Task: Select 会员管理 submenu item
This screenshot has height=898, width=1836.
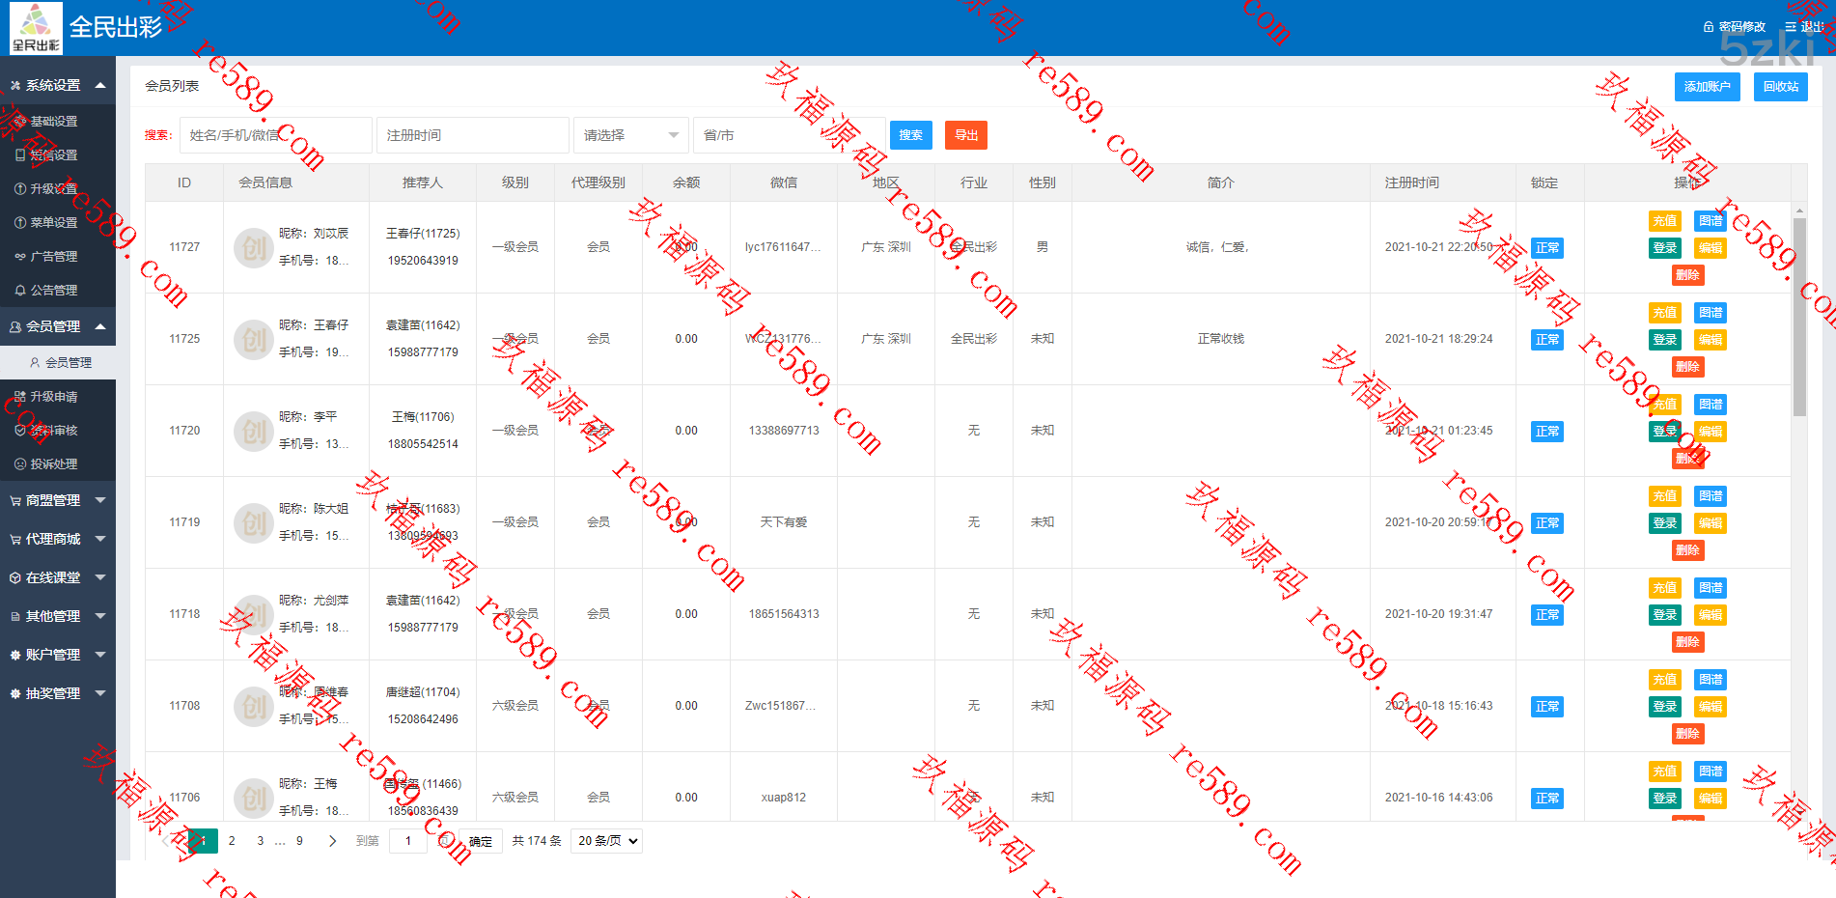Action: pyautogui.click(x=68, y=363)
